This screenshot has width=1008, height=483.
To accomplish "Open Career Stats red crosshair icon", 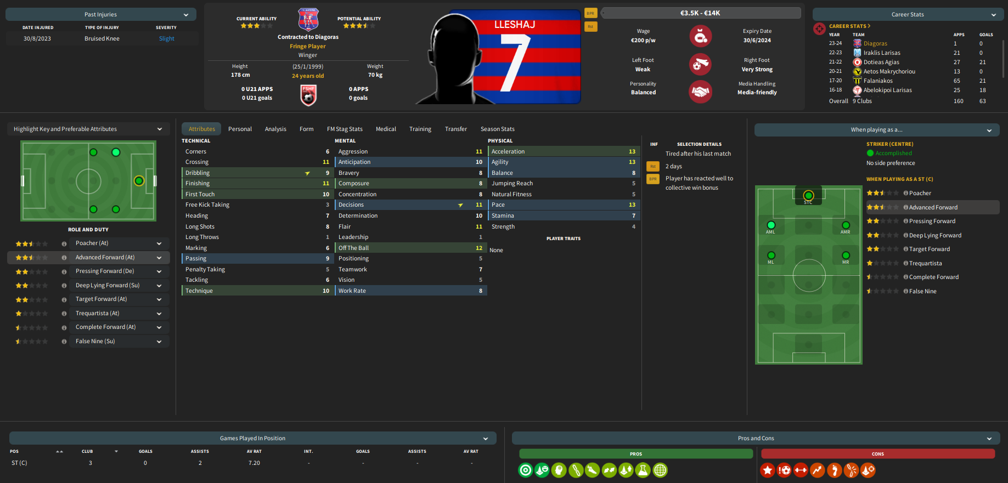I will point(819,29).
